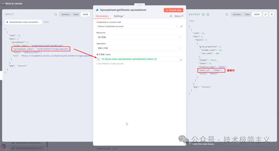Click "resource_type": "sheet" in output JSON
This screenshot has width=279, height=151.
pyautogui.click(x=213, y=67)
